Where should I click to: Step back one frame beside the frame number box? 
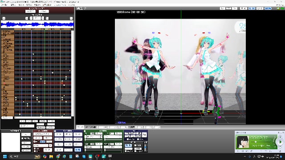[x=31, y=18]
